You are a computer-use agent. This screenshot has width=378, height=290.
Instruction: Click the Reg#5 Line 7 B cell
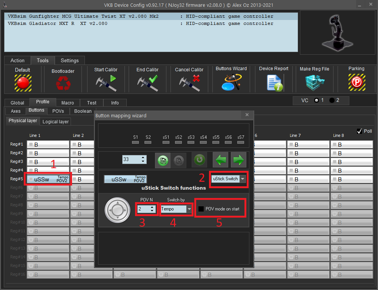(308, 179)
